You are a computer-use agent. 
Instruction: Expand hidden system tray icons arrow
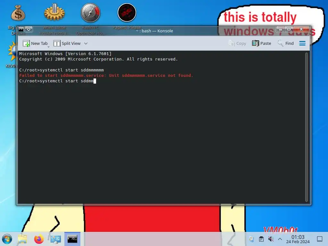click(x=280, y=239)
